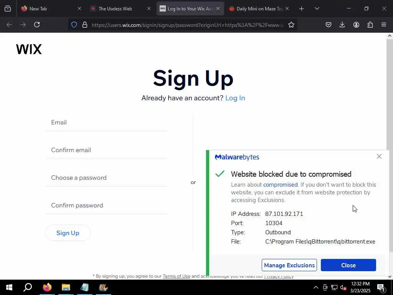This screenshot has height=295, width=393.
Task: Open the notepad-like taskbar app icon
Action: pos(84,287)
